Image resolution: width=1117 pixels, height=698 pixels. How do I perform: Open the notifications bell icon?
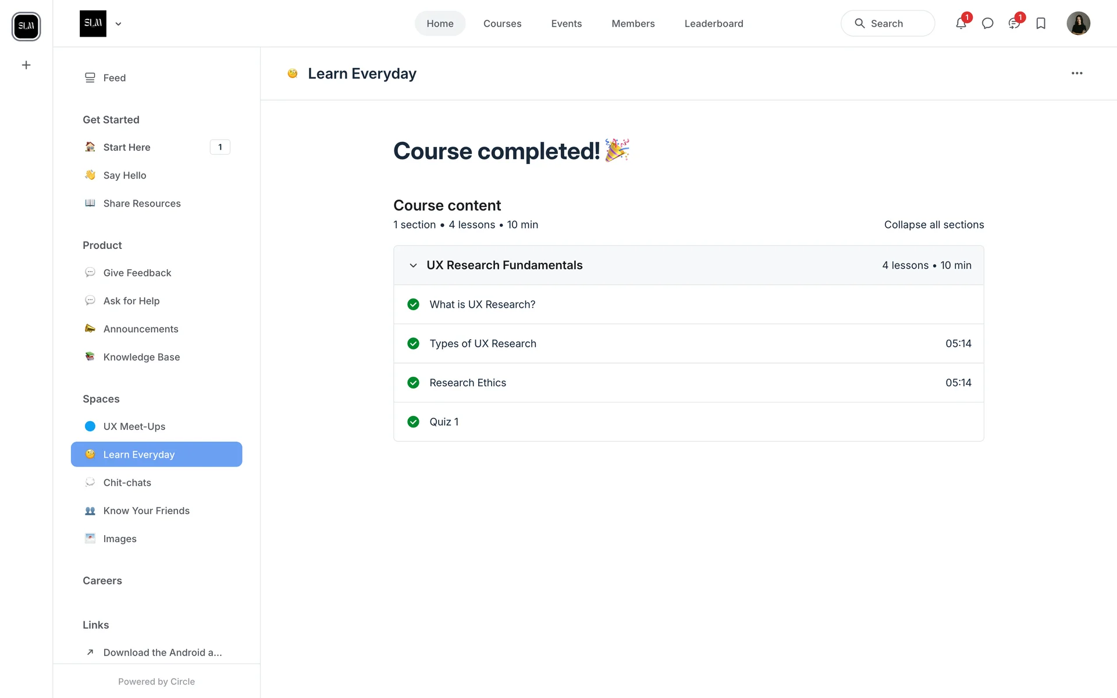click(x=961, y=24)
